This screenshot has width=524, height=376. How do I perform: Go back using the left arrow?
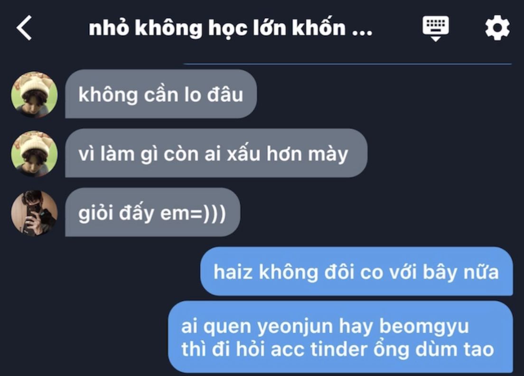24,28
